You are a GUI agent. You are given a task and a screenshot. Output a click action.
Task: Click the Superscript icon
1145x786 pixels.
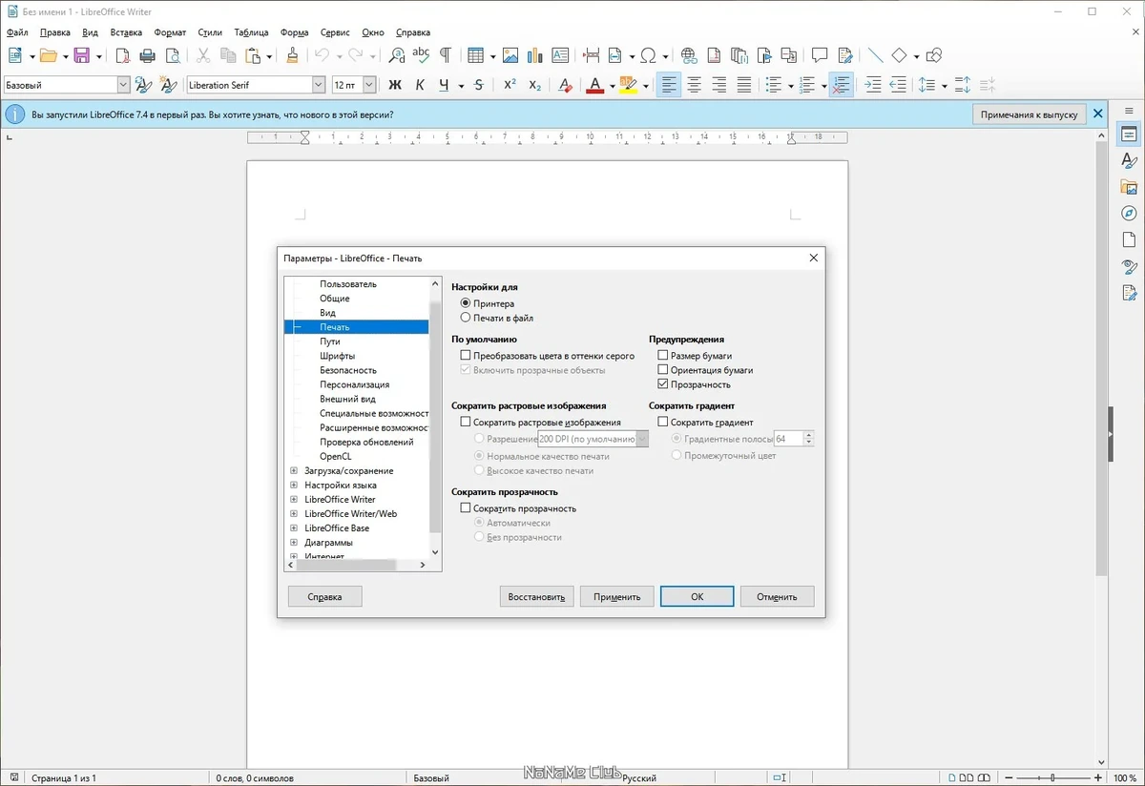point(510,85)
